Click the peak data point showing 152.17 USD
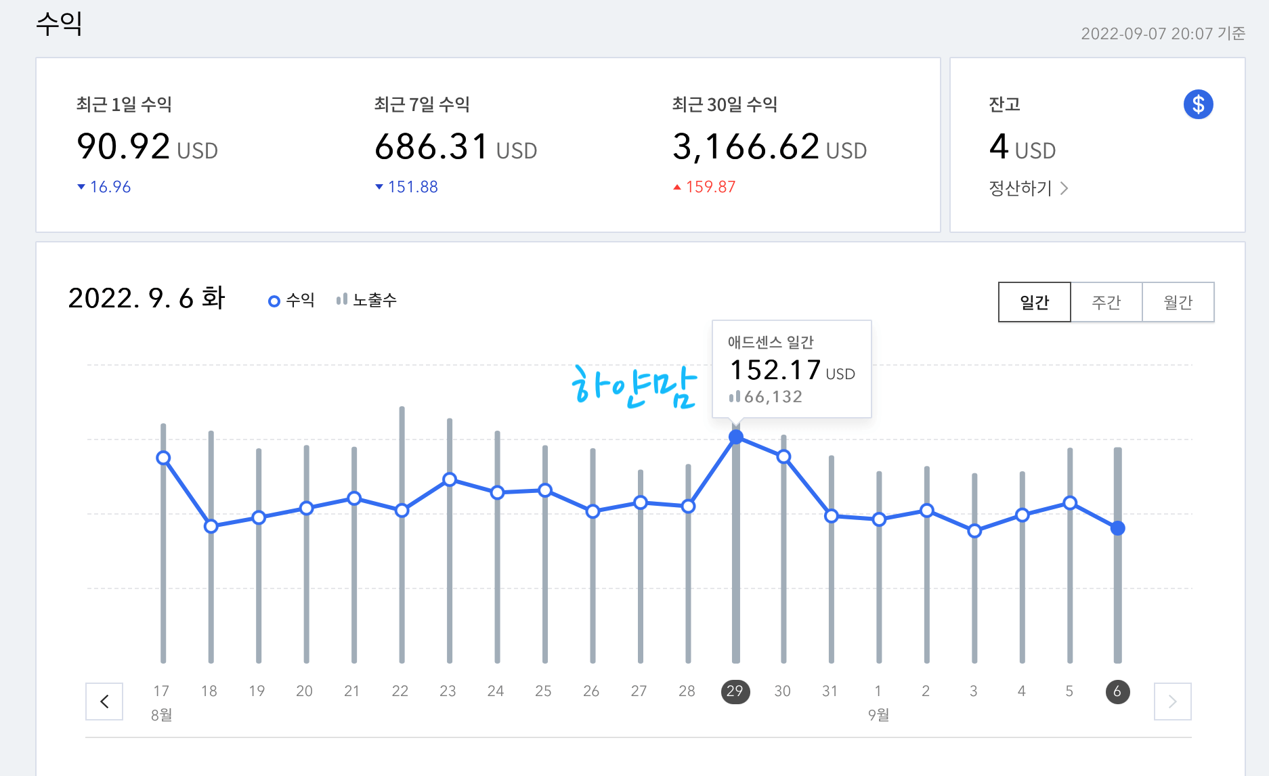 (x=735, y=437)
